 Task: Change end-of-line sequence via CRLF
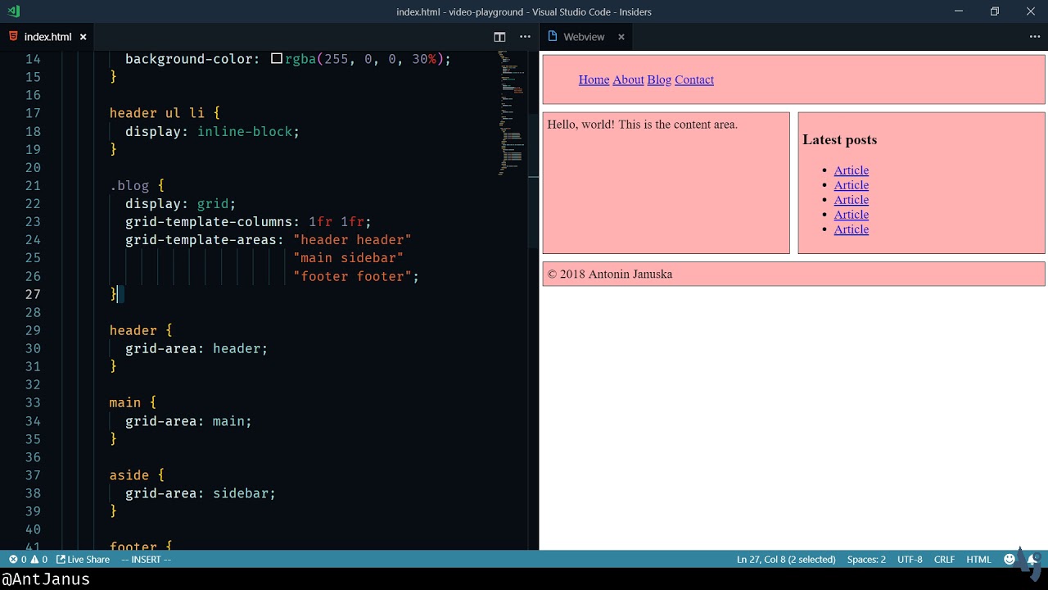click(944, 560)
